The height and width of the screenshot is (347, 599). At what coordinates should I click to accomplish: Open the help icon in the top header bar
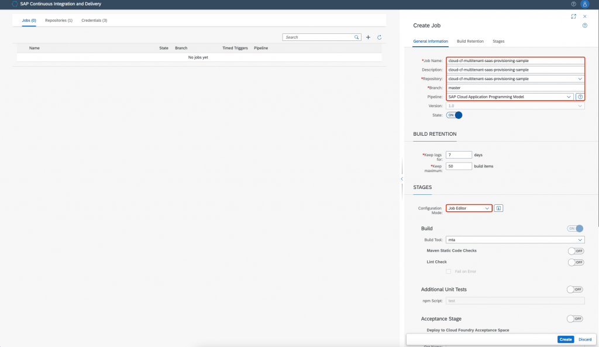[x=573, y=4]
